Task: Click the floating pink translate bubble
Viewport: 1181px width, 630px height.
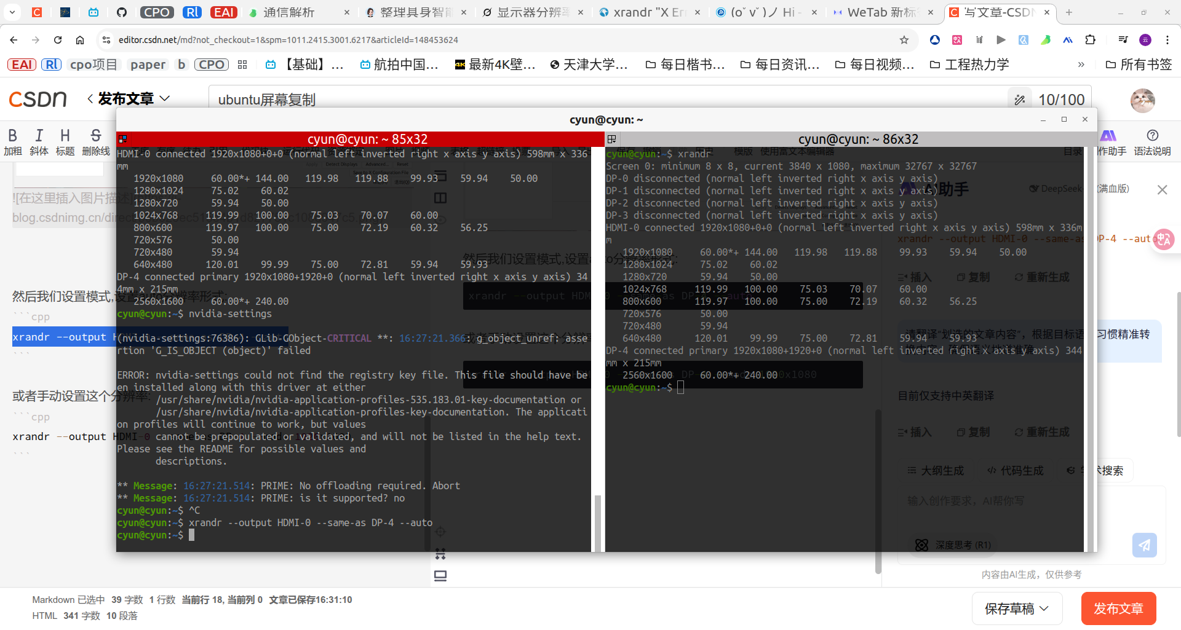Action: click(x=1163, y=239)
